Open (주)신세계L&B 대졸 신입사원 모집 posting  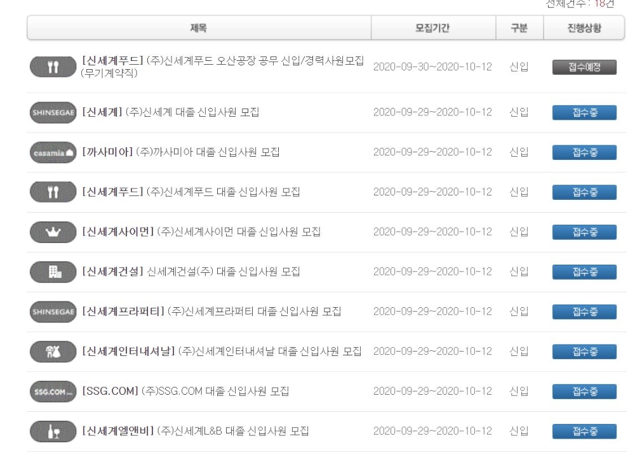[195, 431]
